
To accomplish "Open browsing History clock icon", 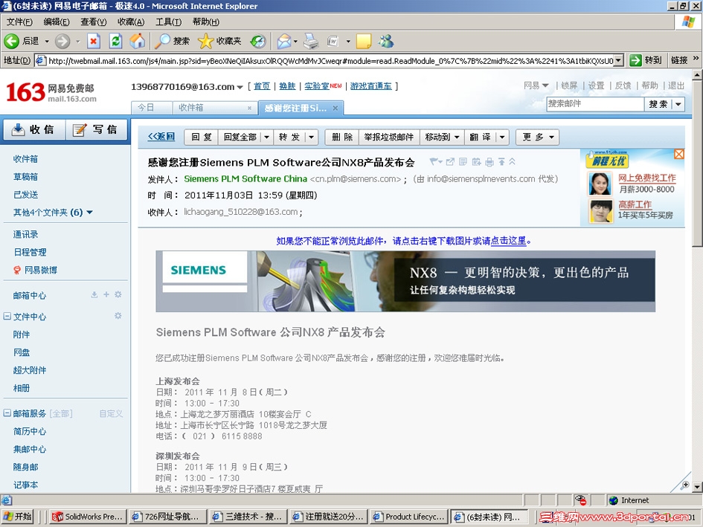I will click(258, 41).
